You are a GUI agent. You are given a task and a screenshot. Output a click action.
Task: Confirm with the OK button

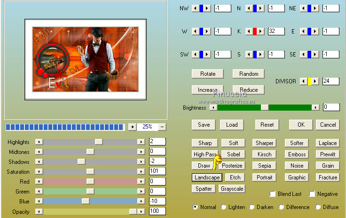(x=301, y=125)
